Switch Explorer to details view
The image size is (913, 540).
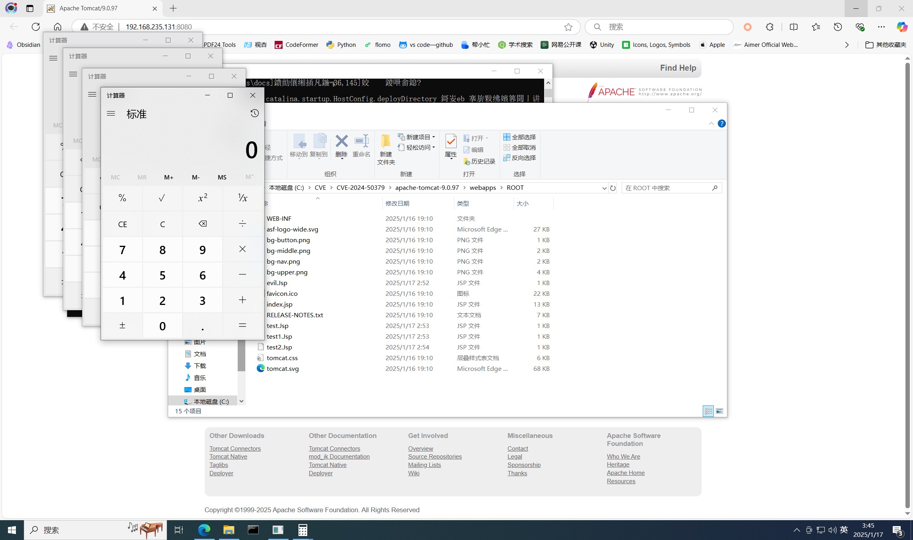[x=708, y=411]
